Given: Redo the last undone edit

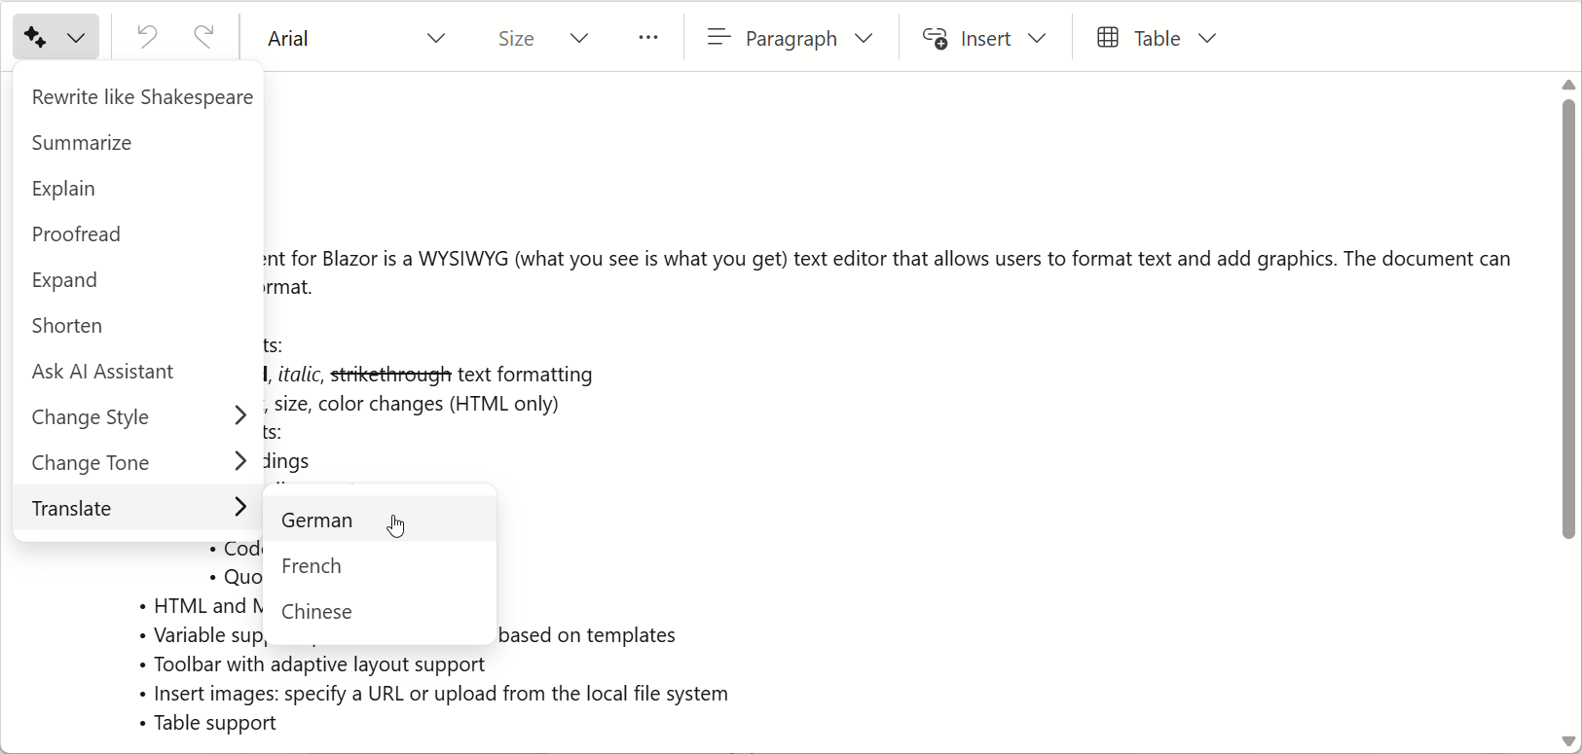Looking at the screenshot, I should [x=203, y=38].
